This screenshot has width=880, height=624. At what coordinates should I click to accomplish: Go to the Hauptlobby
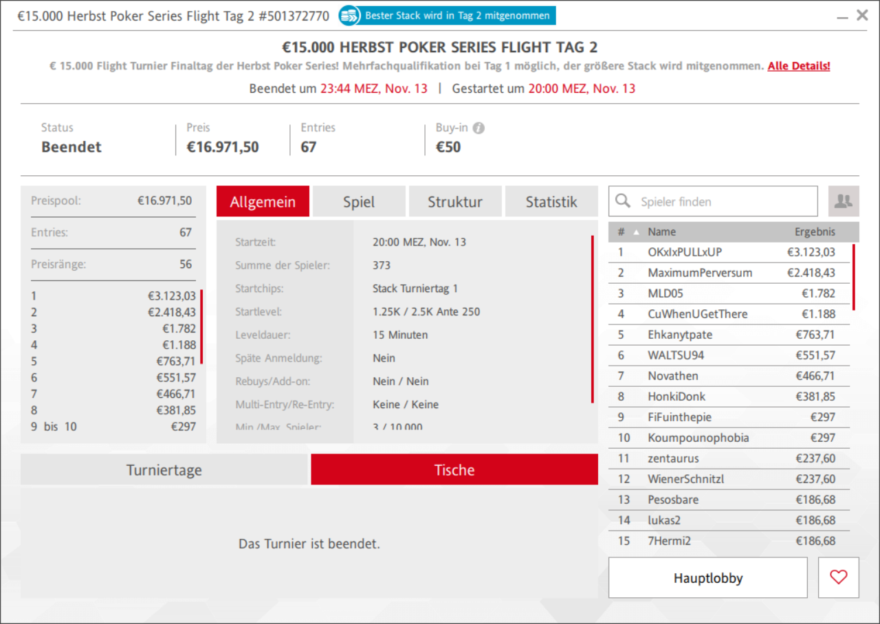point(707,578)
